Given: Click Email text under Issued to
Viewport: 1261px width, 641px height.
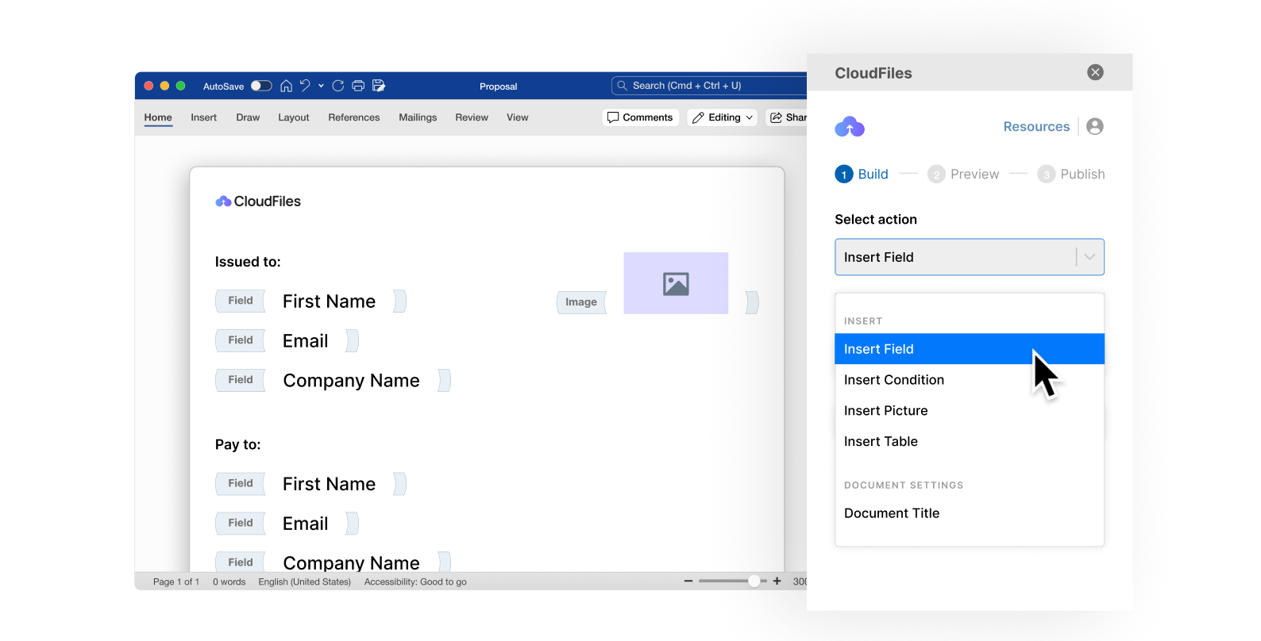Looking at the screenshot, I should 305,341.
